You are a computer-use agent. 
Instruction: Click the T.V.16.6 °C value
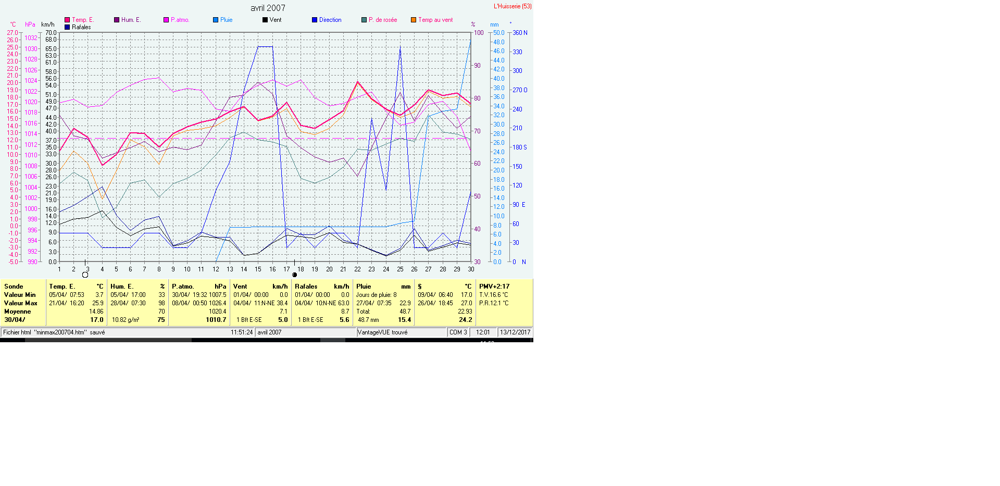494,295
